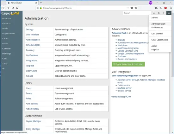The height and width of the screenshot is (134, 174).
Task: Open the Integrations link
Action: tap(32, 61)
